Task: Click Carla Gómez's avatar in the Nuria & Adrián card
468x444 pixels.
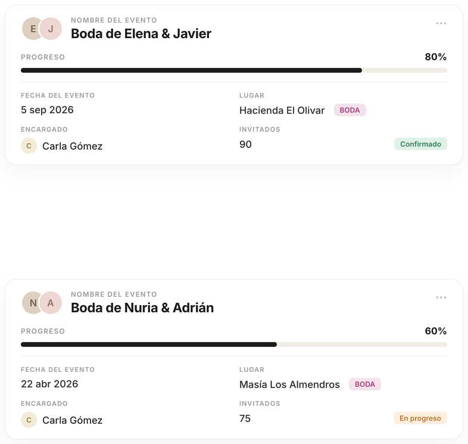Action: 29,420
